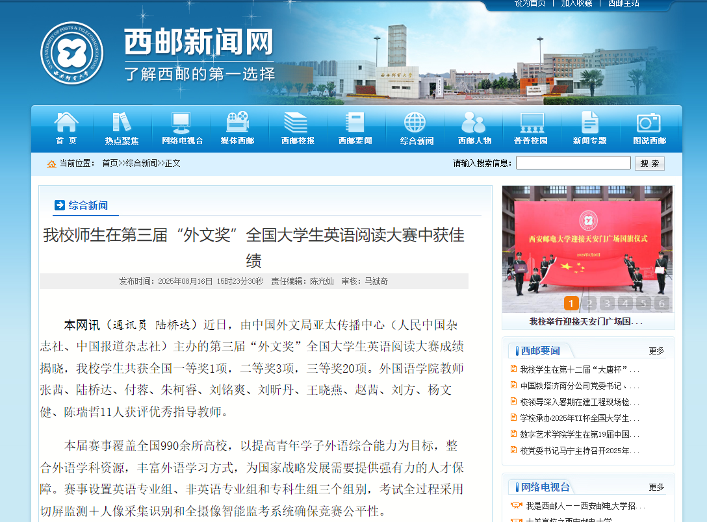This screenshot has width=707, height=522.
Task: Open 西邮校报 stacked papers icon
Action: [x=296, y=122]
